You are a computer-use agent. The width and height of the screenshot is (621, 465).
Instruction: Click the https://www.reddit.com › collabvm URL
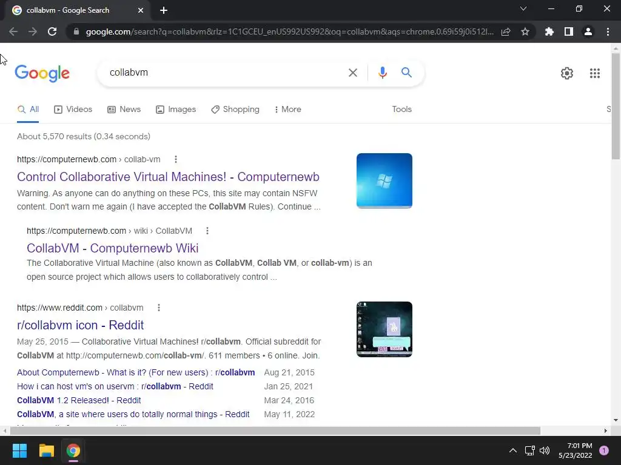[80, 308]
